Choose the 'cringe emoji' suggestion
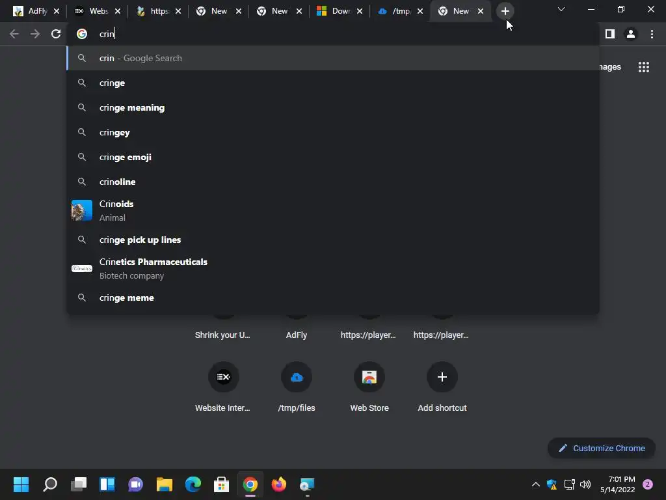 point(333,157)
